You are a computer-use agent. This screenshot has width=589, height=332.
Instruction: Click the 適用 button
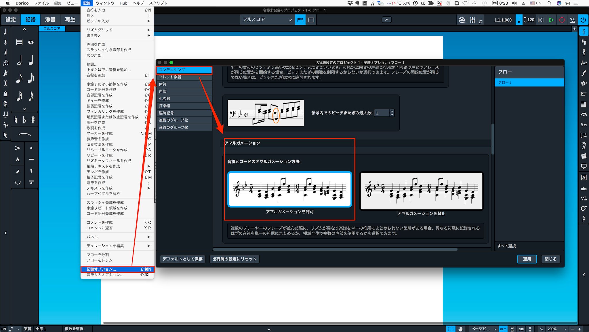527,259
